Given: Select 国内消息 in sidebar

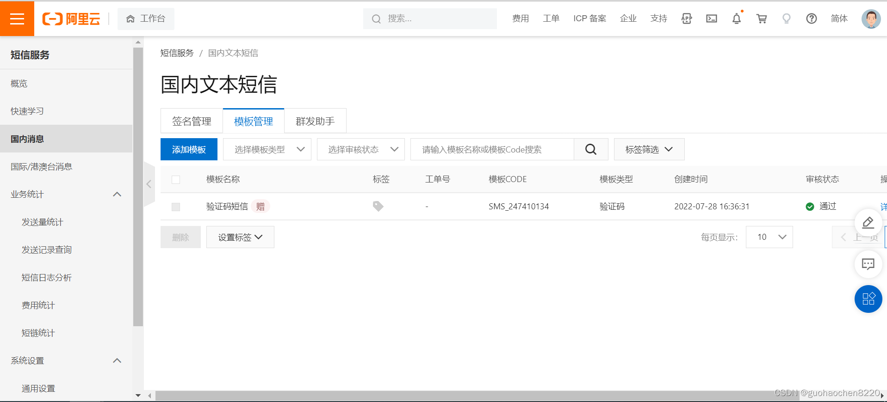Looking at the screenshot, I should click(66, 139).
